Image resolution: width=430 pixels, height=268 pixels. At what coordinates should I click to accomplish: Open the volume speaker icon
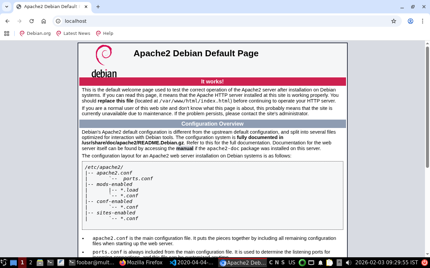pyautogui.click(x=348, y=263)
